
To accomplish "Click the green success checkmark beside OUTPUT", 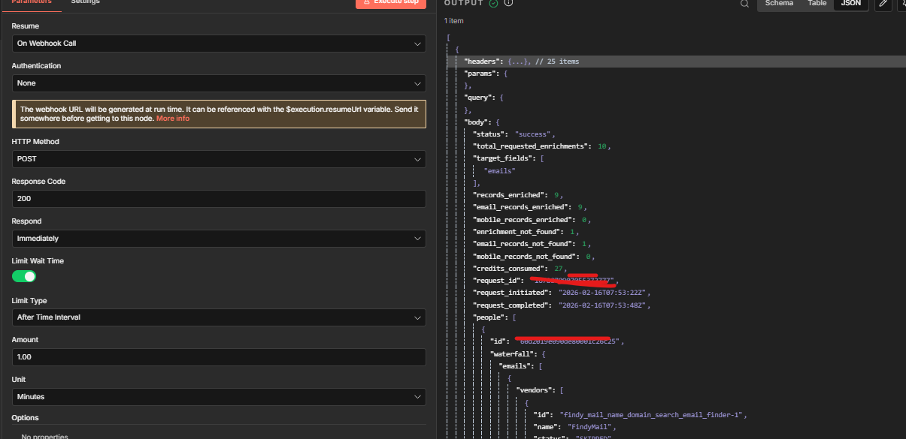I will pyautogui.click(x=493, y=3).
